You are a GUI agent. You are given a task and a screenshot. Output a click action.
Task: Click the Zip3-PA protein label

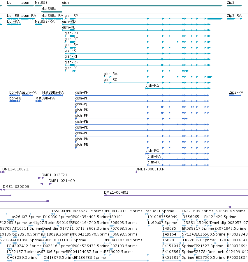[236, 92]
